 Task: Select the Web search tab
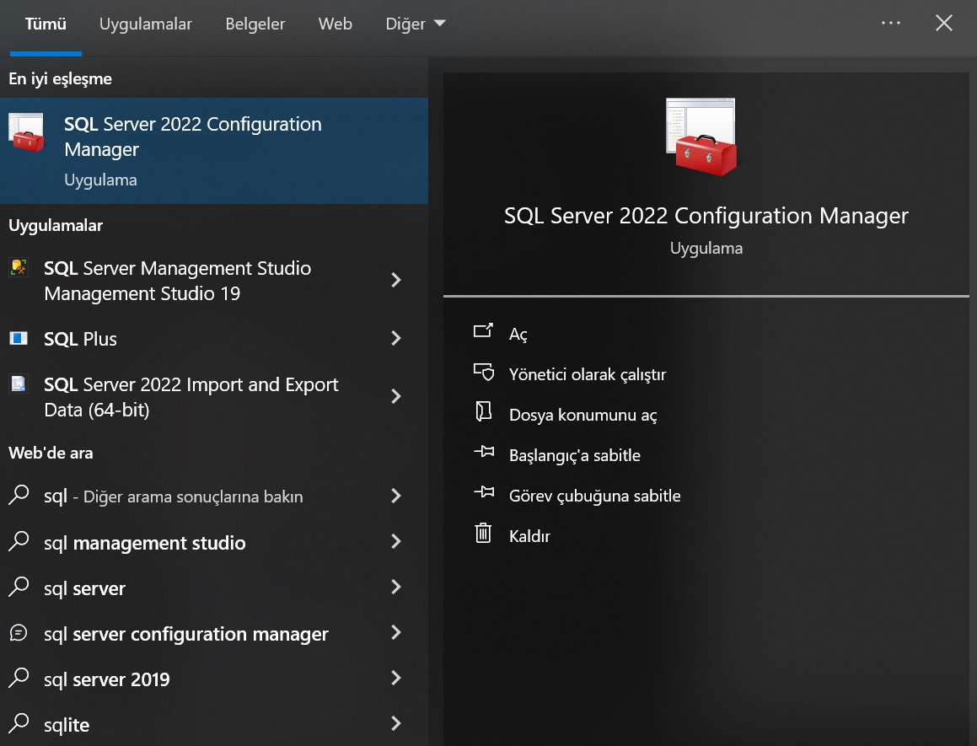pyautogui.click(x=335, y=24)
